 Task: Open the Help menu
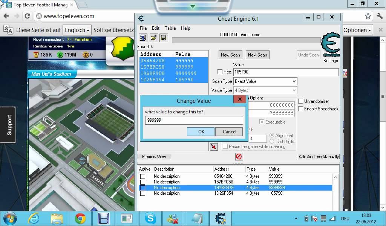pos(185,28)
